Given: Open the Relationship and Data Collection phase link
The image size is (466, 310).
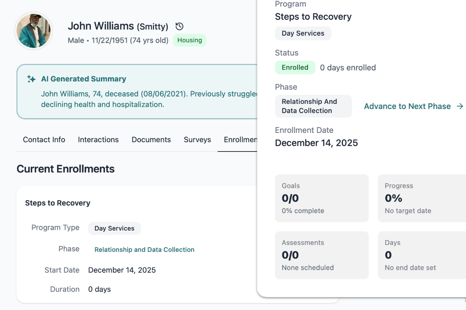Looking at the screenshot, I should click(x=144, y=250).
